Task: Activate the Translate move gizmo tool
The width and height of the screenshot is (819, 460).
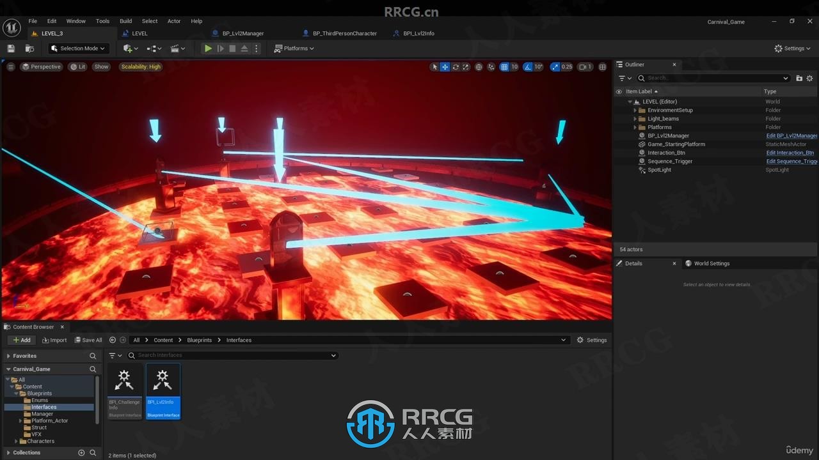Action: pos(445,66)
